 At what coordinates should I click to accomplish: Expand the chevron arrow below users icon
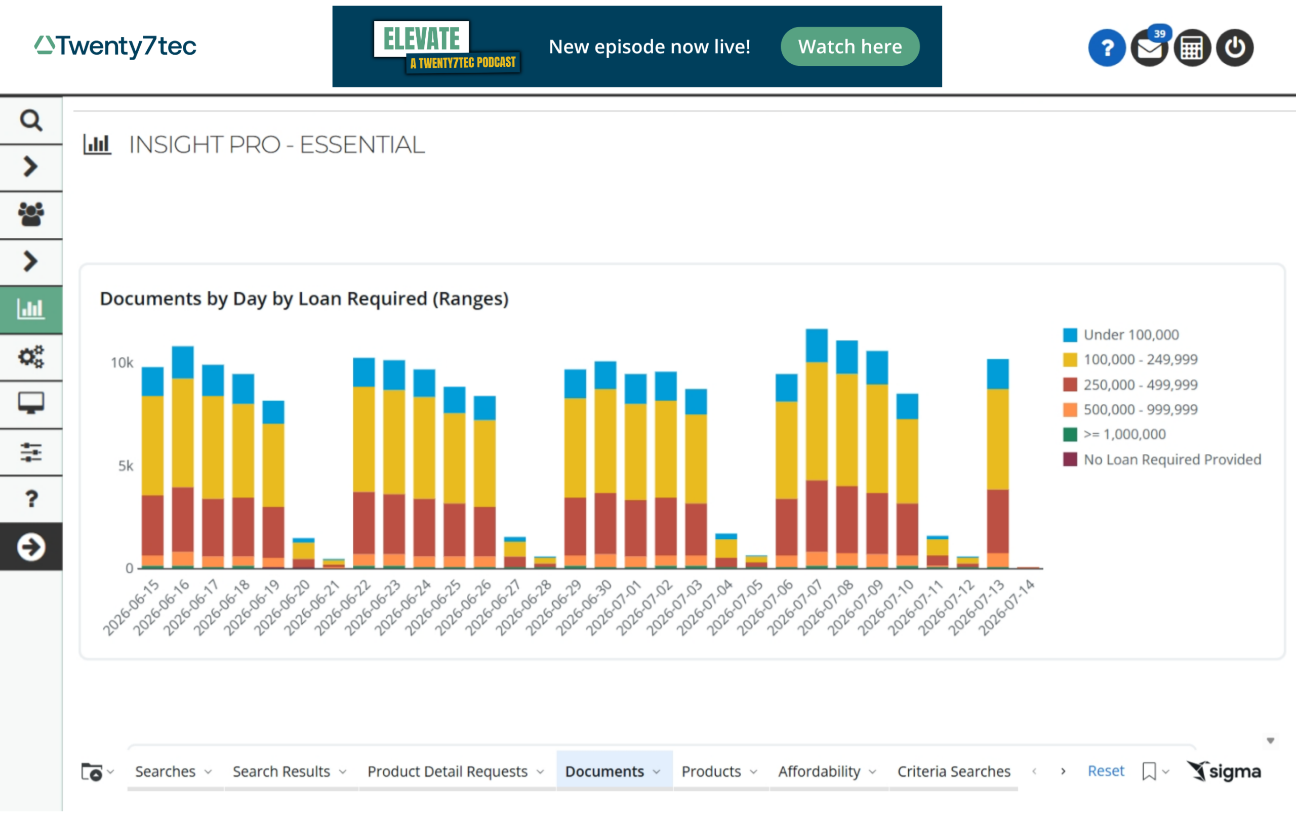31,262
